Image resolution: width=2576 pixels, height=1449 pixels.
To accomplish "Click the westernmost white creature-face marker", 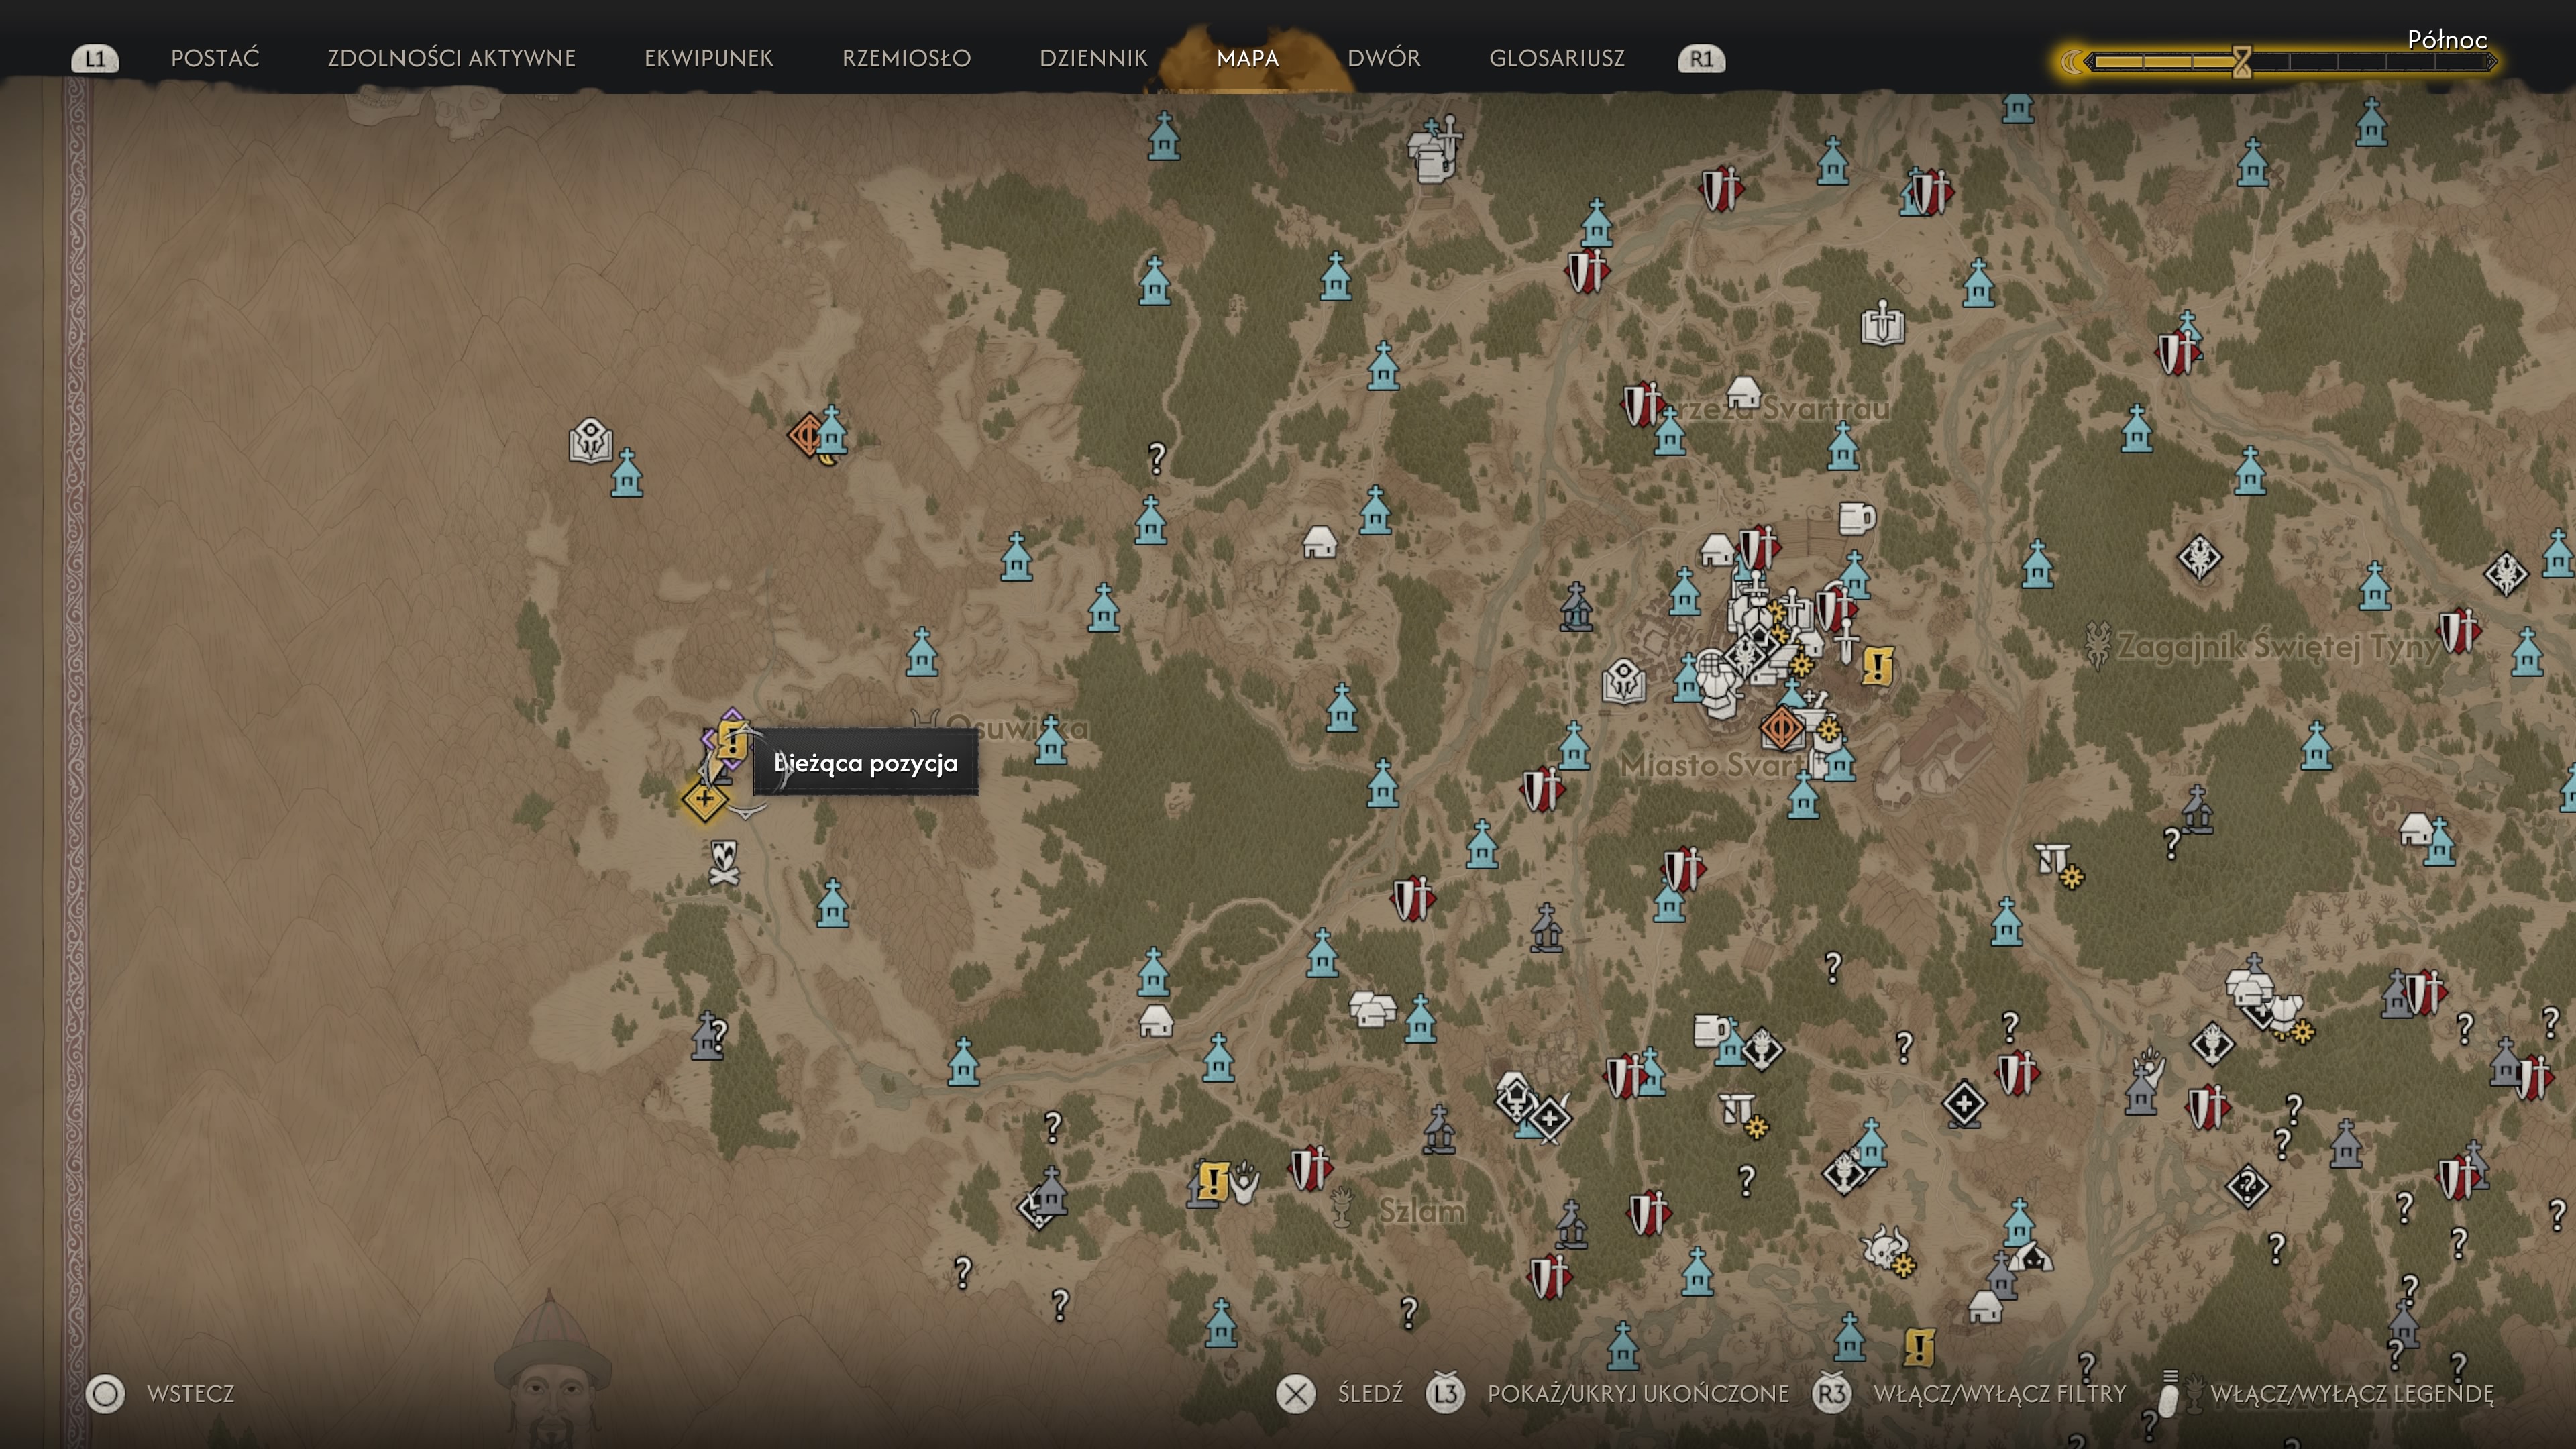I will [590, 440].
